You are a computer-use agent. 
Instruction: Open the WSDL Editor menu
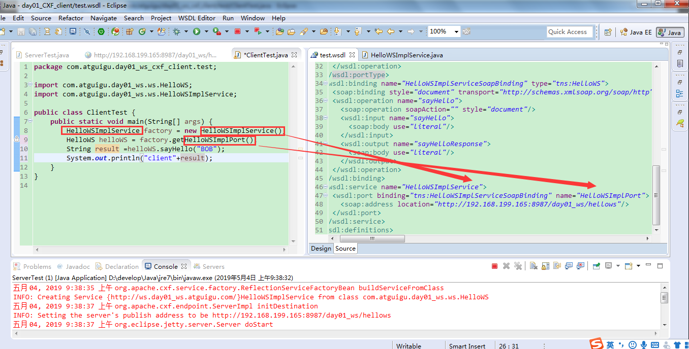tap(197, 18)
